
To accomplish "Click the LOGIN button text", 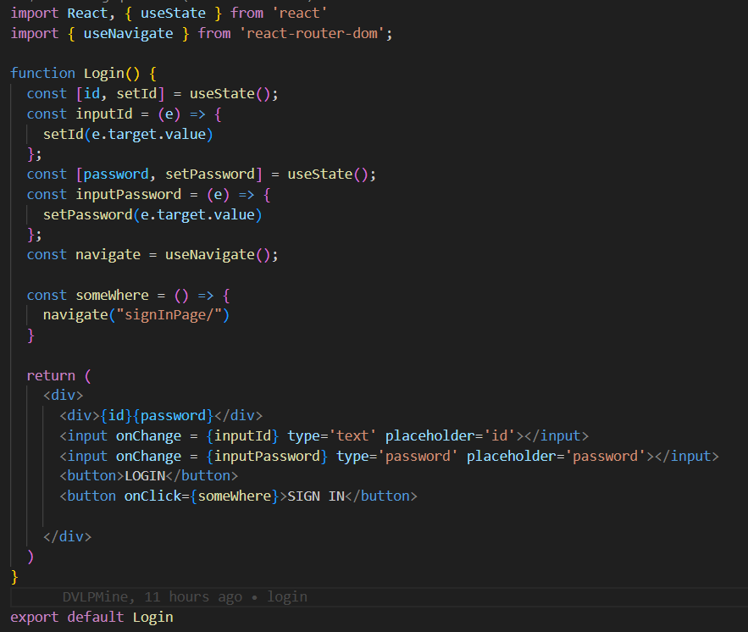I will point(145,476).
